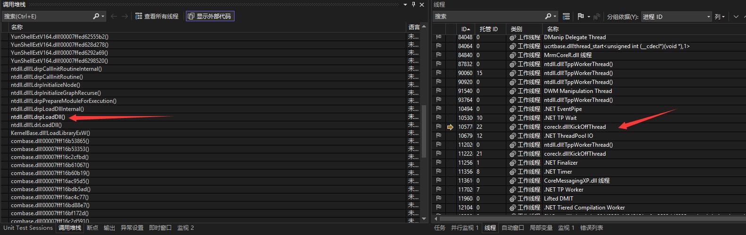Click the show threads in source icon

[566, 16]
